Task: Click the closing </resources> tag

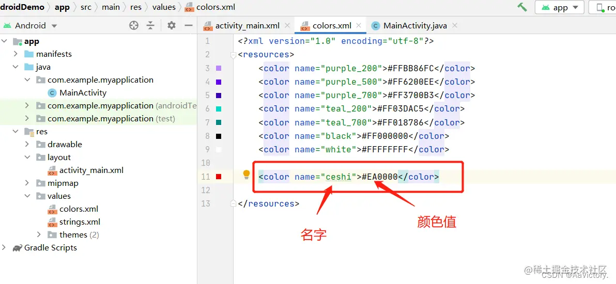Action: coord(269,203)
